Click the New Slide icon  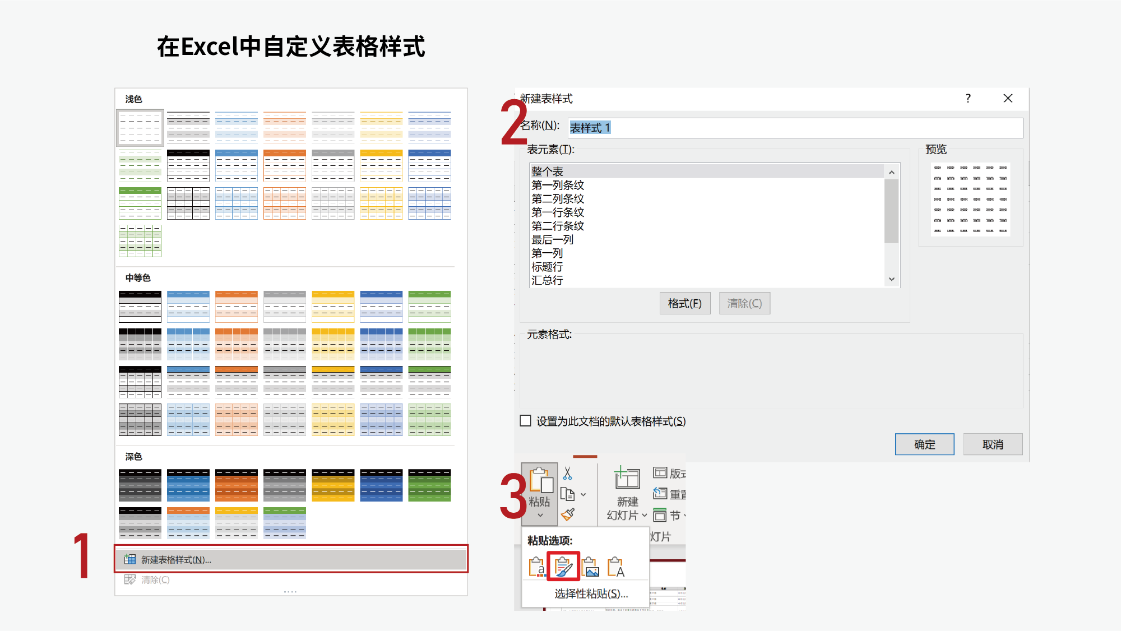coord(627,478)
